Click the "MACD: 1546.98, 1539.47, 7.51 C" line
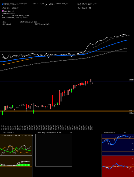Viewport: 134px width, 177px height. point(15,18)
